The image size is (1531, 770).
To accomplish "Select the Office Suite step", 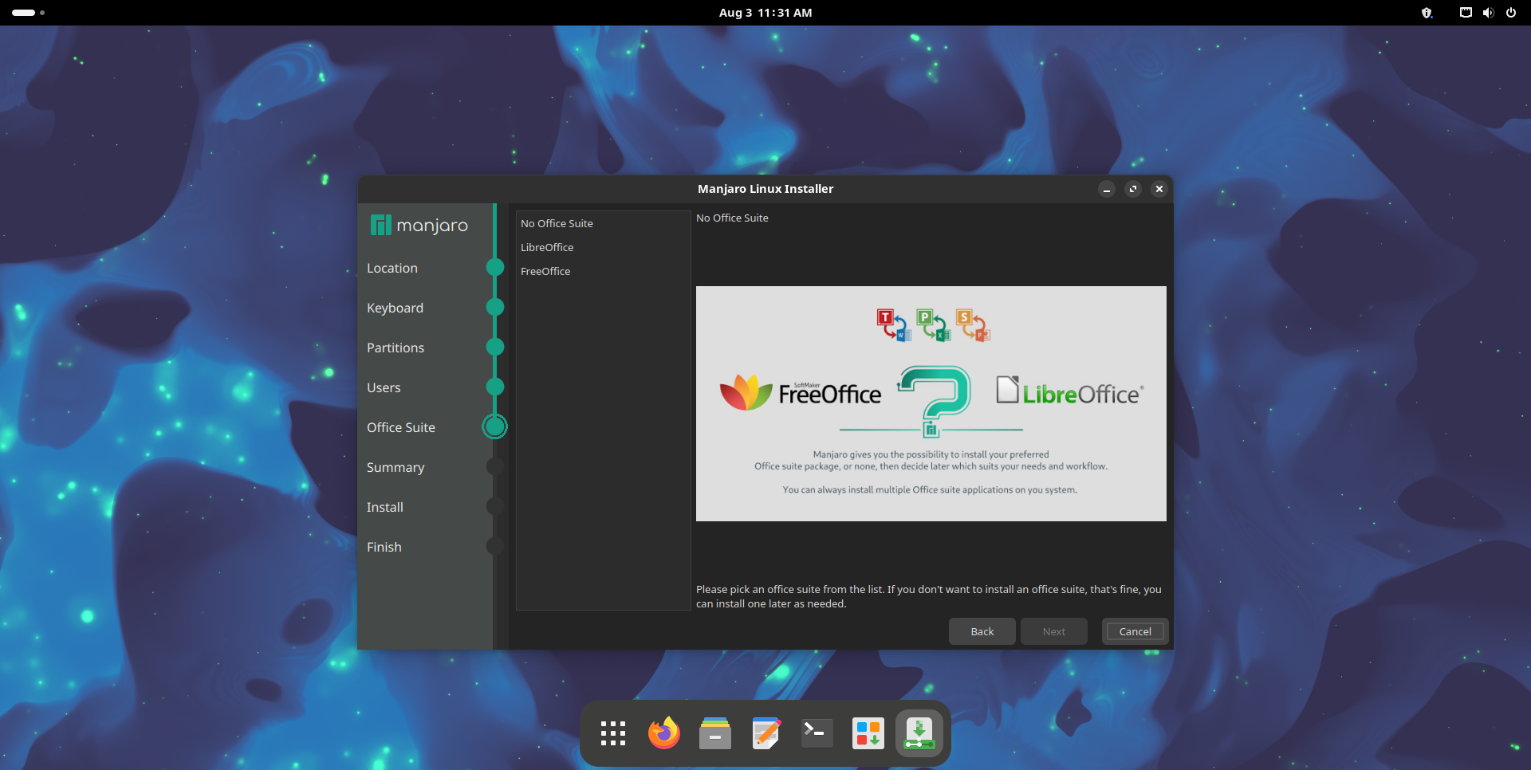I will coord(401,427).
